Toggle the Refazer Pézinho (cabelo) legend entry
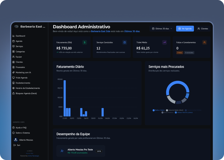The width and height of the screenshot is (224, 160). click(184, 113)
